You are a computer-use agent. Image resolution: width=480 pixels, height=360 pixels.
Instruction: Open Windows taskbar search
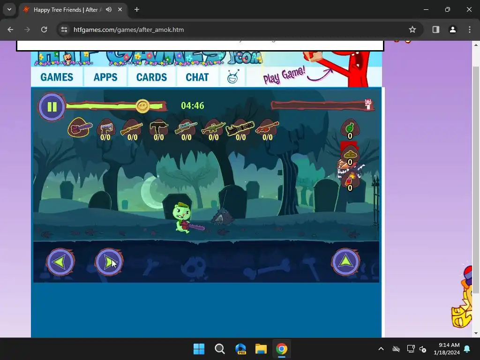219,349
